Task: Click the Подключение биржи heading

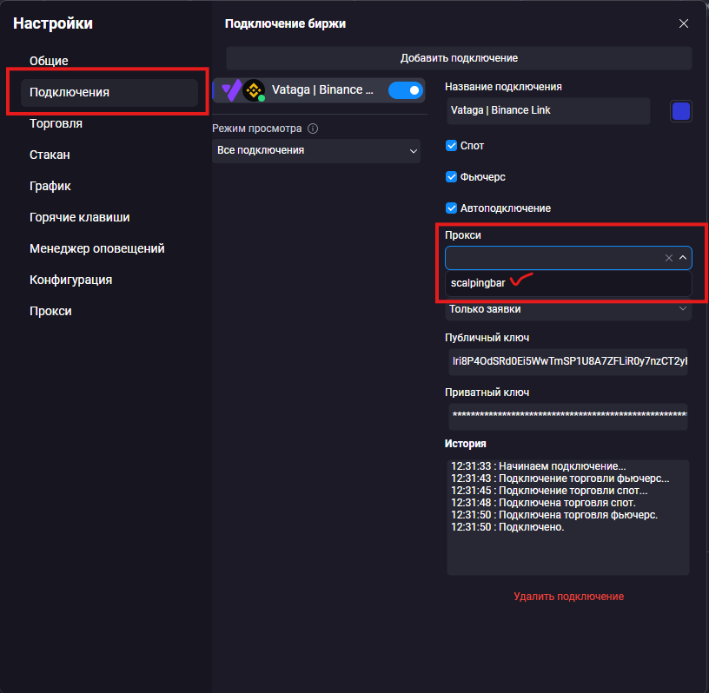Action: click(x=285, y=24)
